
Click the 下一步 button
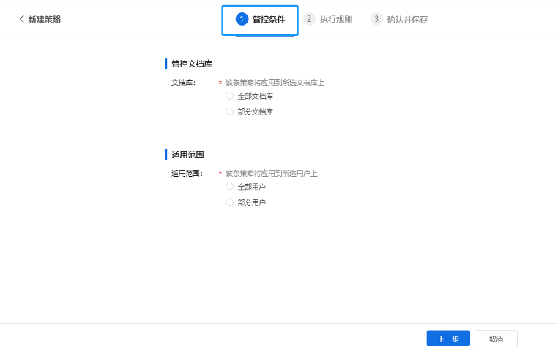[x=448, y=339]
